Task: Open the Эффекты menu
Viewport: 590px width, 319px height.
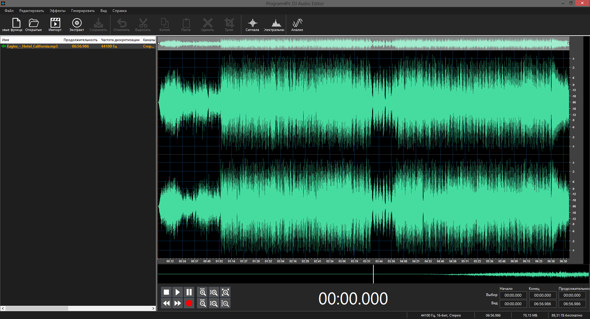Action: [x=57, y=11]
